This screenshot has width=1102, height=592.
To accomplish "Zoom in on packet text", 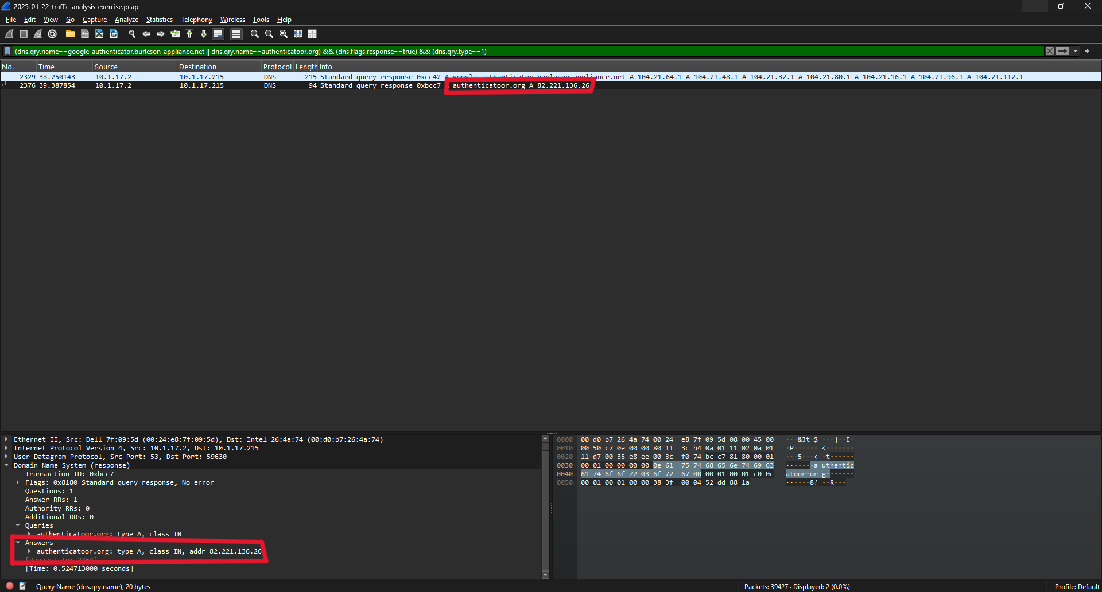I will click(x=255, y=34).
